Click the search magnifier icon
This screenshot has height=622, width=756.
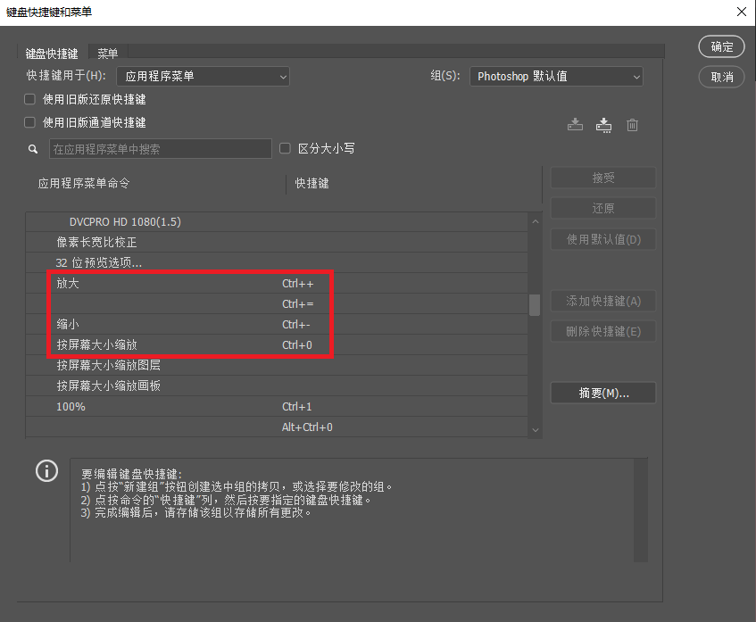33,148
